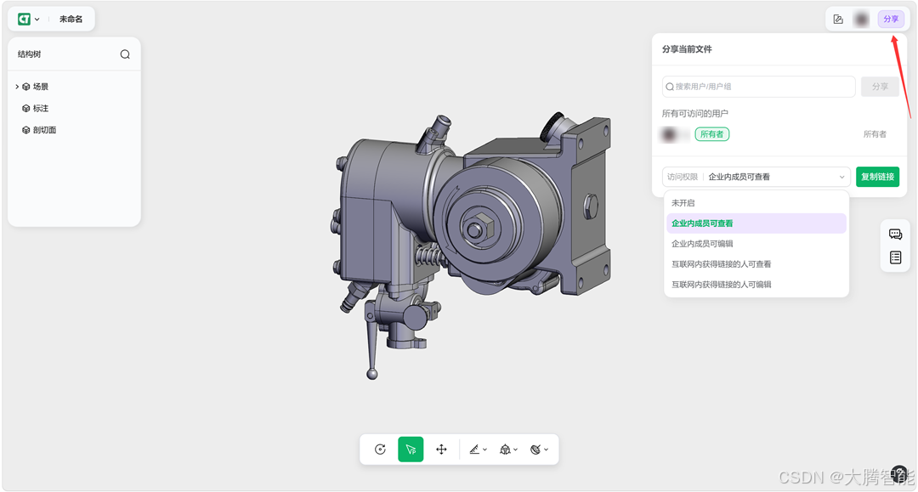
Task: Open the measure ruler tool
Action: tap(474, 450)
